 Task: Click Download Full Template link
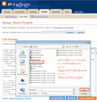tap(64, 28)
